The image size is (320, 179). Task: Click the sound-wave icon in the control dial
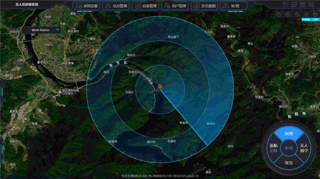(x=289, y=148)
